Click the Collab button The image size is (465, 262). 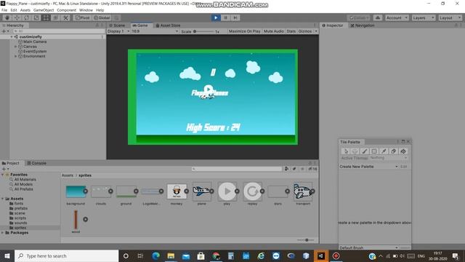[359, 17]
